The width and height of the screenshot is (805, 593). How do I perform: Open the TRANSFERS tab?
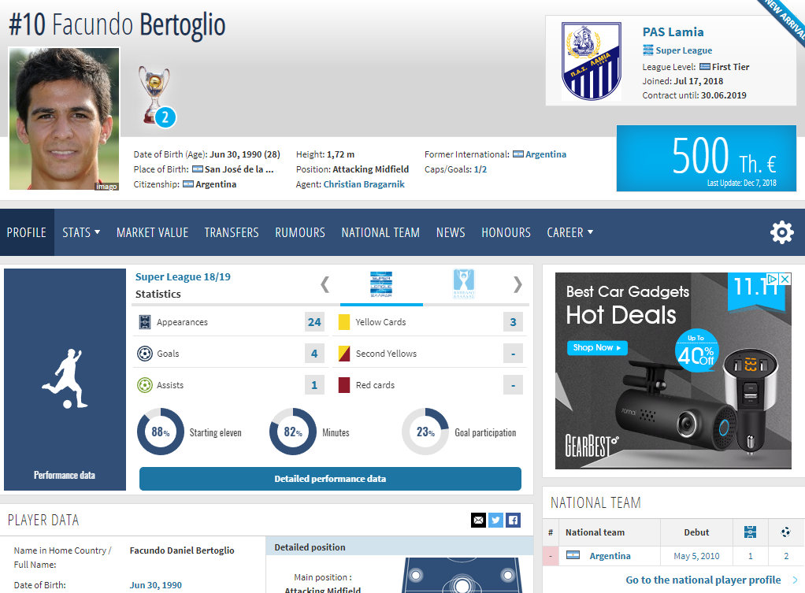(x=232, y=232)
